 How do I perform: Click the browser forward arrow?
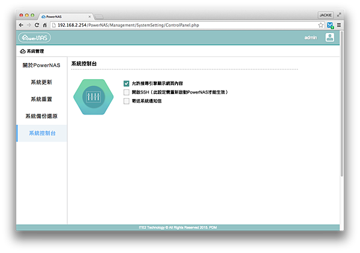pyautogui.click(x=29, y=25)
